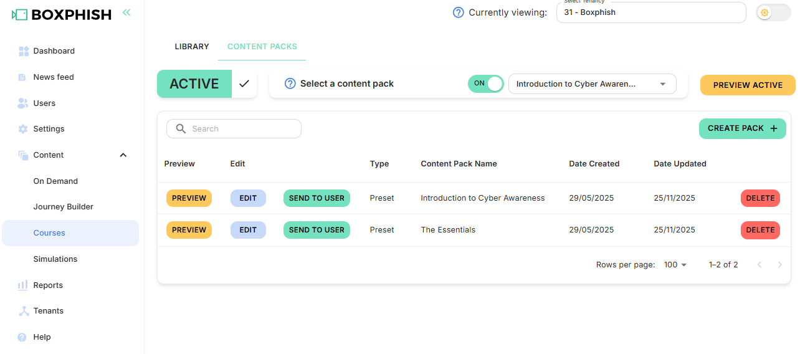Open Simulations in the sidebar

(x=55, y=259)
